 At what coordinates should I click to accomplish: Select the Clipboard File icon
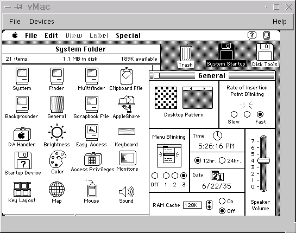click(127, 76)
